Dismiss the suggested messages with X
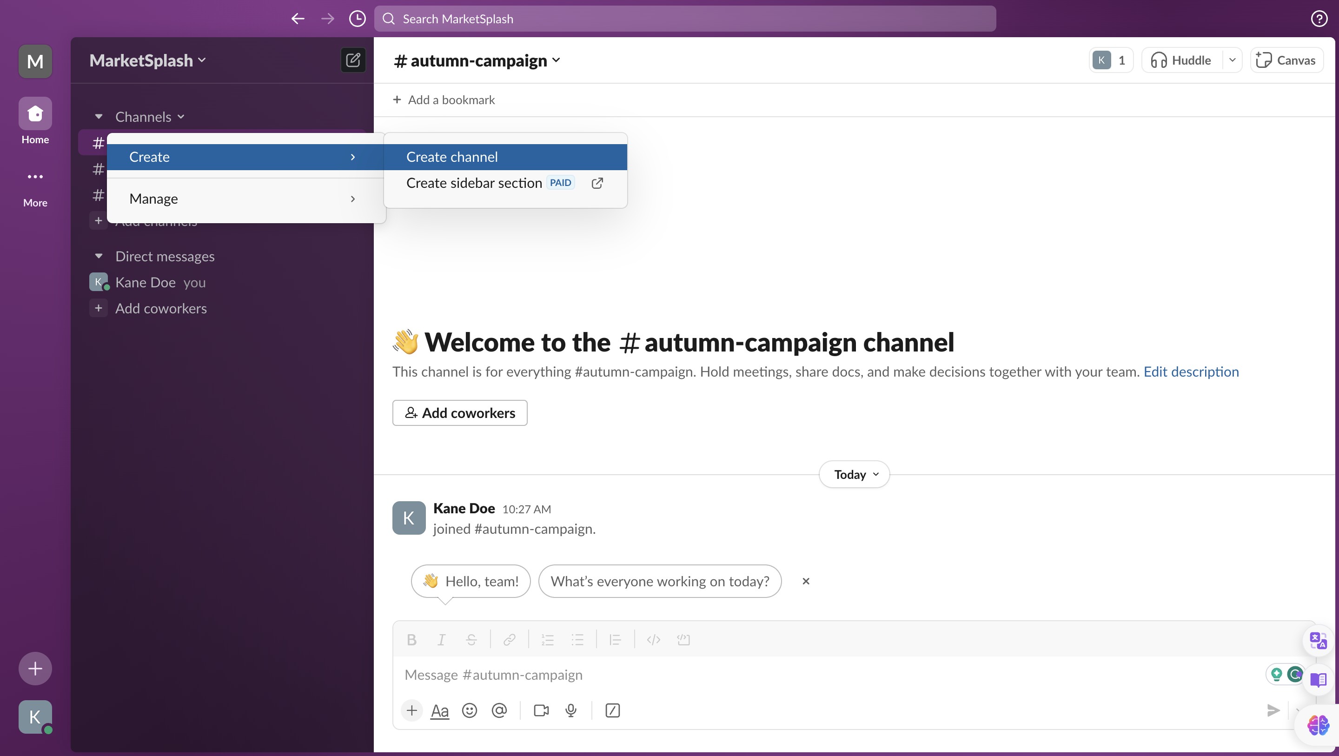This screenshot has width=1339, height=756. 806,581
